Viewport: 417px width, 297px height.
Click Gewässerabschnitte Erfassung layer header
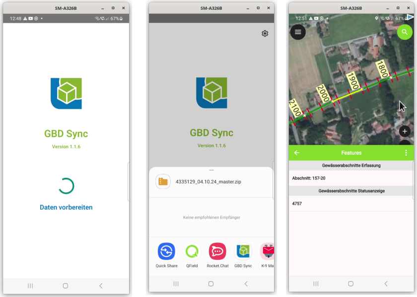pos(351,166)
